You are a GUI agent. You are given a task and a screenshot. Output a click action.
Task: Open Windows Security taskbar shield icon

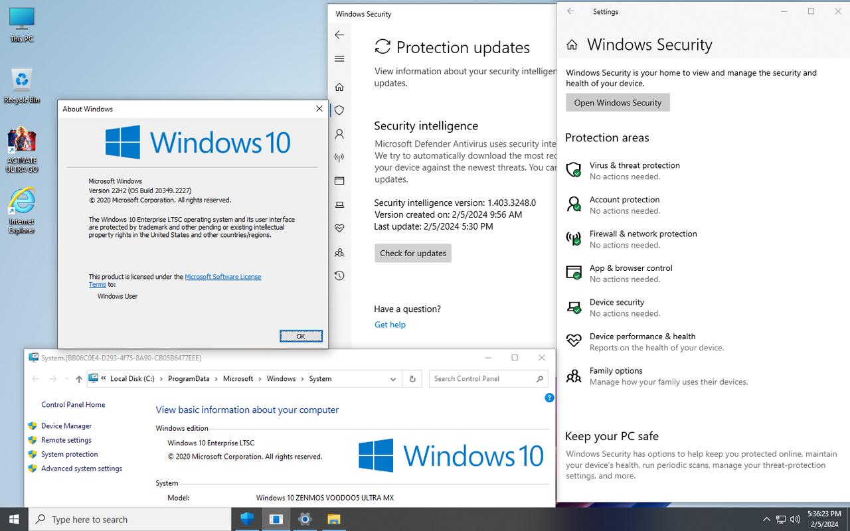247,519
